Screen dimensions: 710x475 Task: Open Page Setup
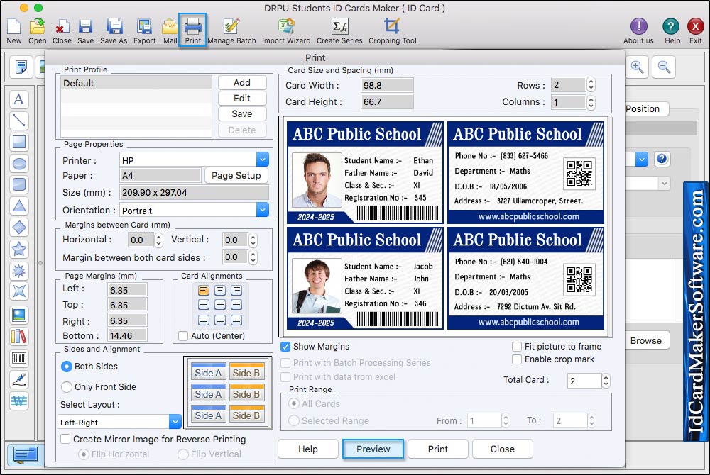coord(236,175)
